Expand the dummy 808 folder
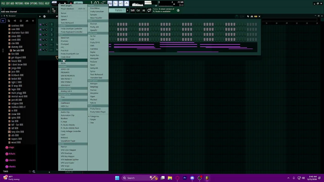Image resolution: width=324 pixels, height=182 pixels. click(17, 47)
